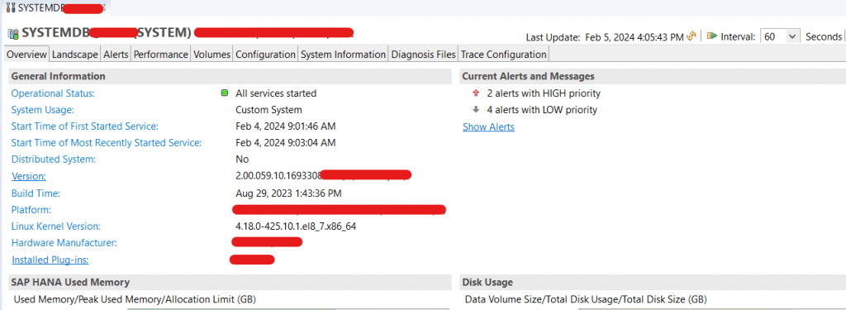The image size is (846, 310).
Task: Click the Operational Status label
Action: [x=53, y=93]
